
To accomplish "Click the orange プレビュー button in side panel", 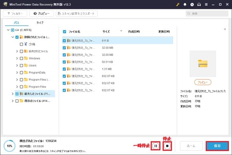I will [x=203, y=82].
